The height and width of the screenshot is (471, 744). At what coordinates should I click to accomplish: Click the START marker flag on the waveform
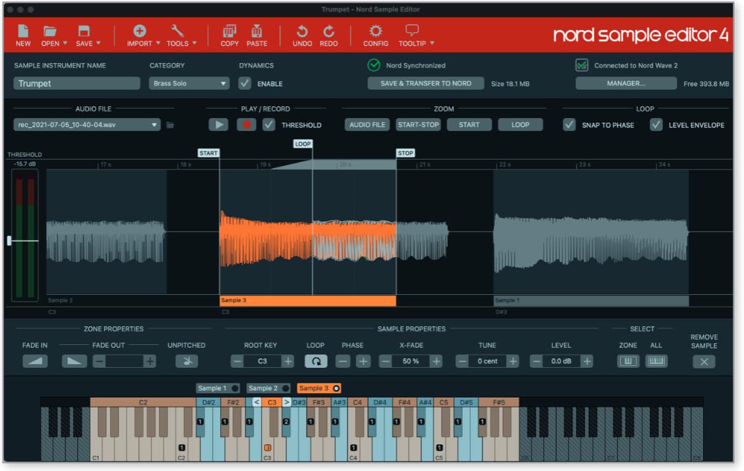(209, 153)
